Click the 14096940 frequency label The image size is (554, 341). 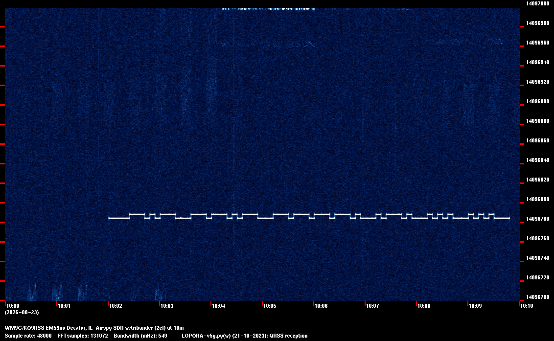click(x=538, y=62)
